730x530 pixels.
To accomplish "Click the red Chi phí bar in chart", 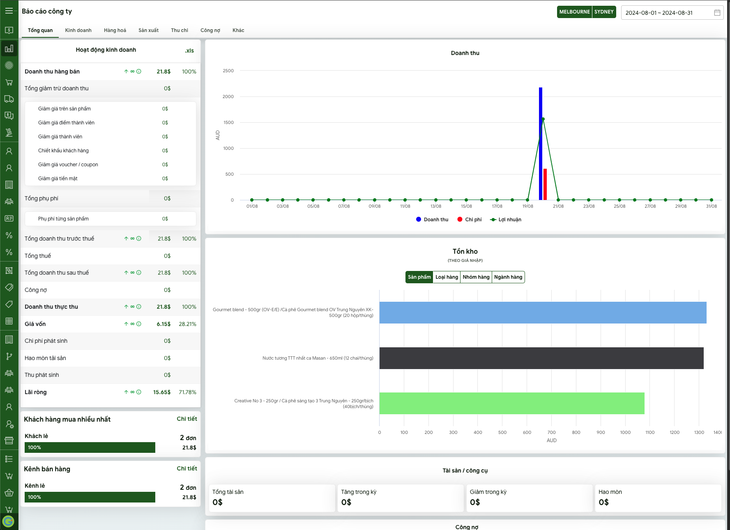I will (545, 184).
